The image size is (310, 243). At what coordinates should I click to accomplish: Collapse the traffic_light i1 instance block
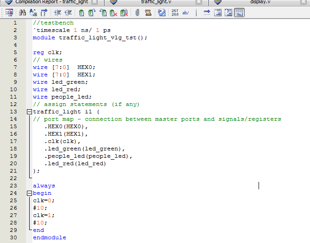point(30,112)
